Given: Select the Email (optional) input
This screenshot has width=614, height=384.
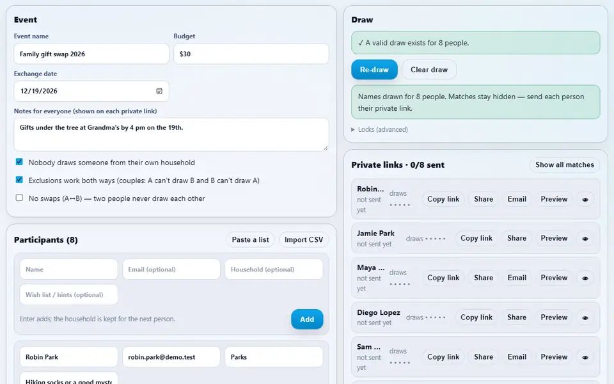Looking at the screenshot, I should pyautogui.click(x=171, y=269).
